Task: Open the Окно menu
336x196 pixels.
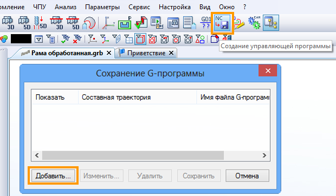Action: click(227, 7)
